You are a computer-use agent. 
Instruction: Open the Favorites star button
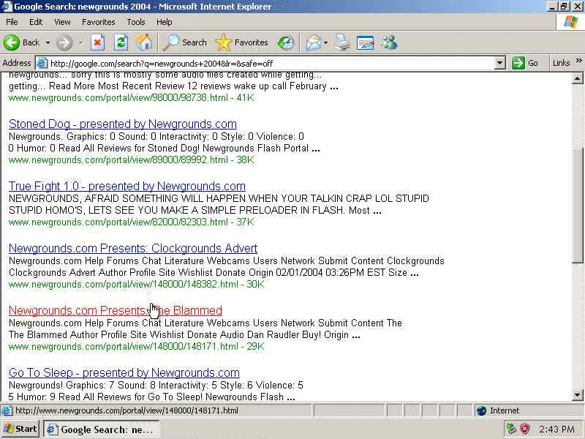tap(242, 42)
